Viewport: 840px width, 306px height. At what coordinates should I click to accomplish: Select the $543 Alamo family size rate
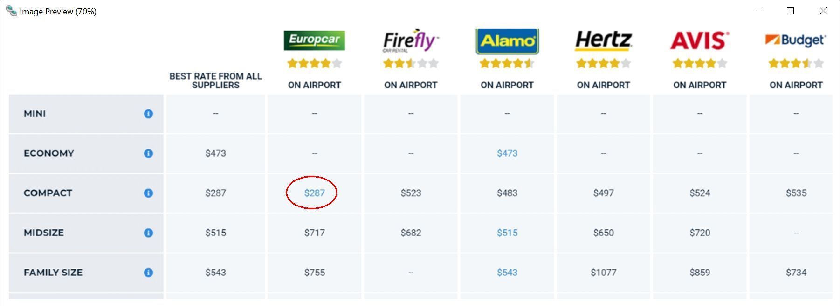click(507, 273)
